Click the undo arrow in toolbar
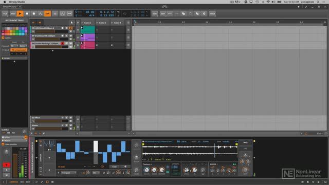Image resolution: width=329 pixels, height=185 pixels. (170, 14)
